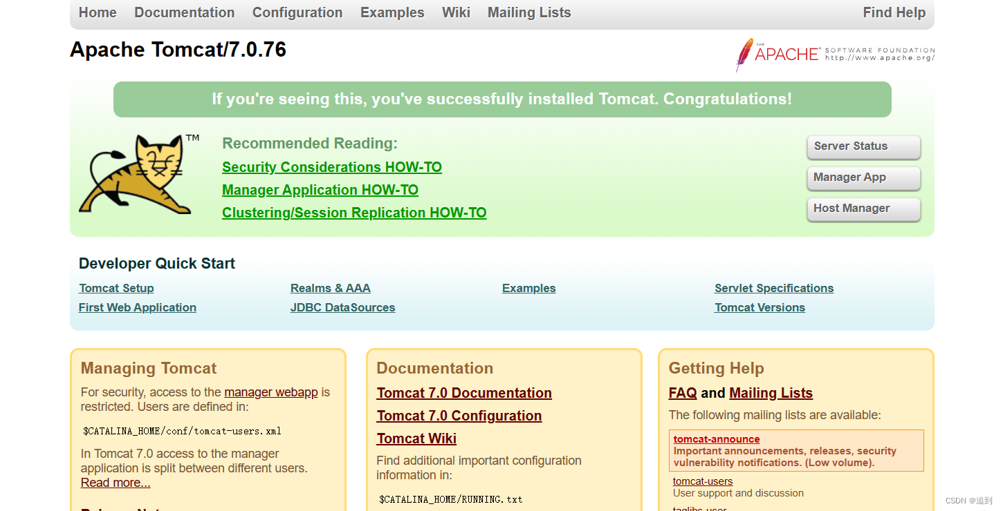The width and height of the screenshot is (1003, 511).
Task: Click the Host Manager button
Action: pos(864,209)
